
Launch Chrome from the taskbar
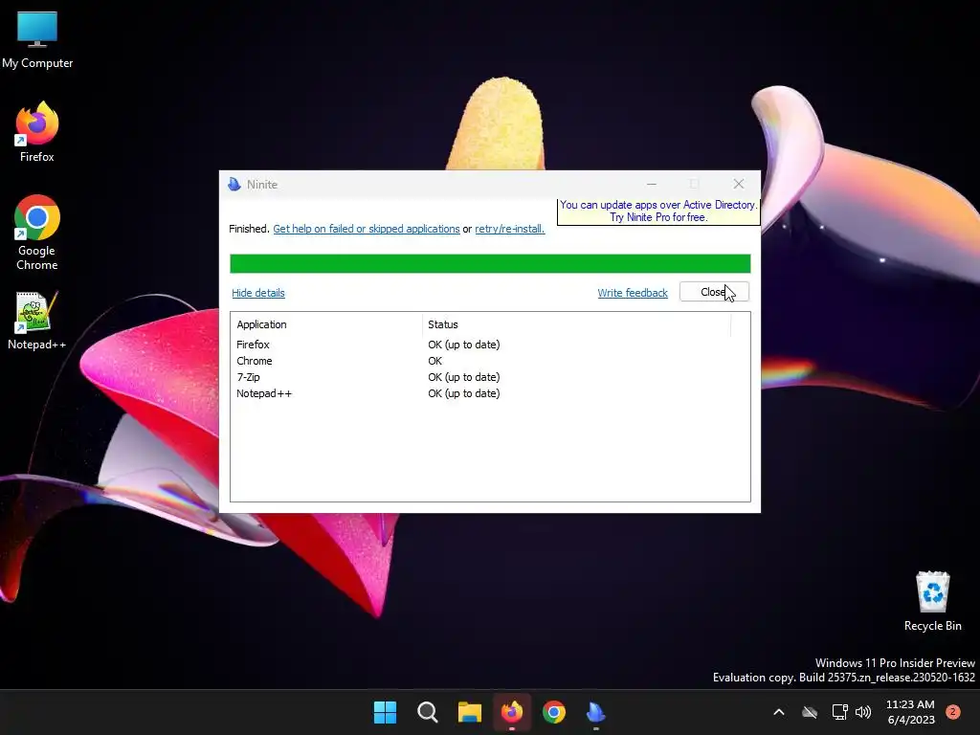(554, 712)
